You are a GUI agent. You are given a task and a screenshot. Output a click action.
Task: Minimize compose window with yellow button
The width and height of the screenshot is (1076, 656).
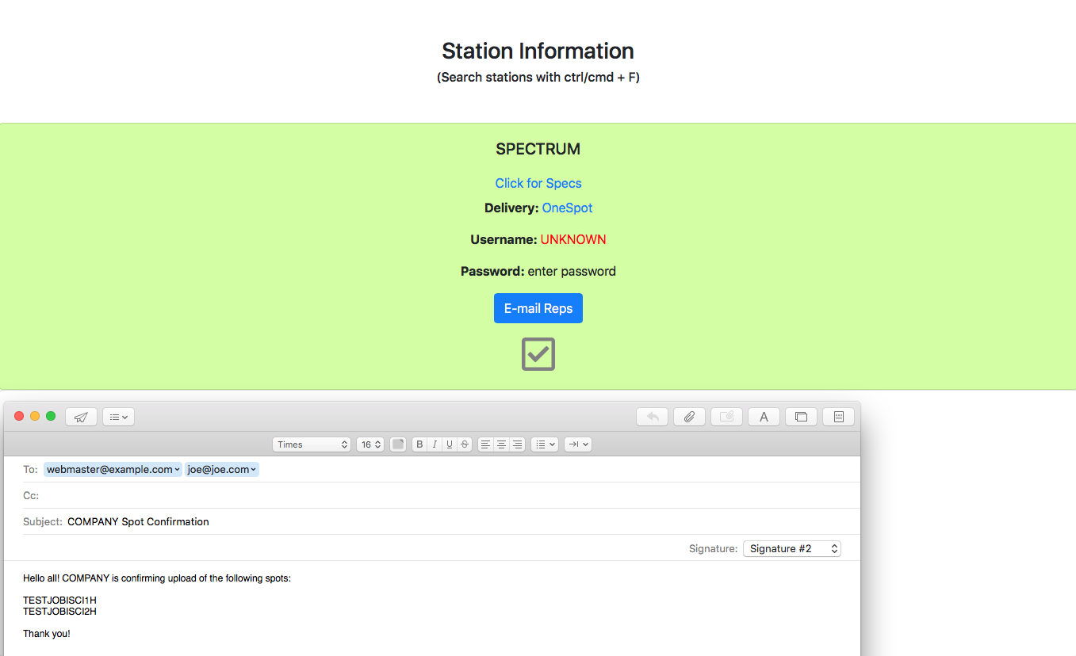35,416
